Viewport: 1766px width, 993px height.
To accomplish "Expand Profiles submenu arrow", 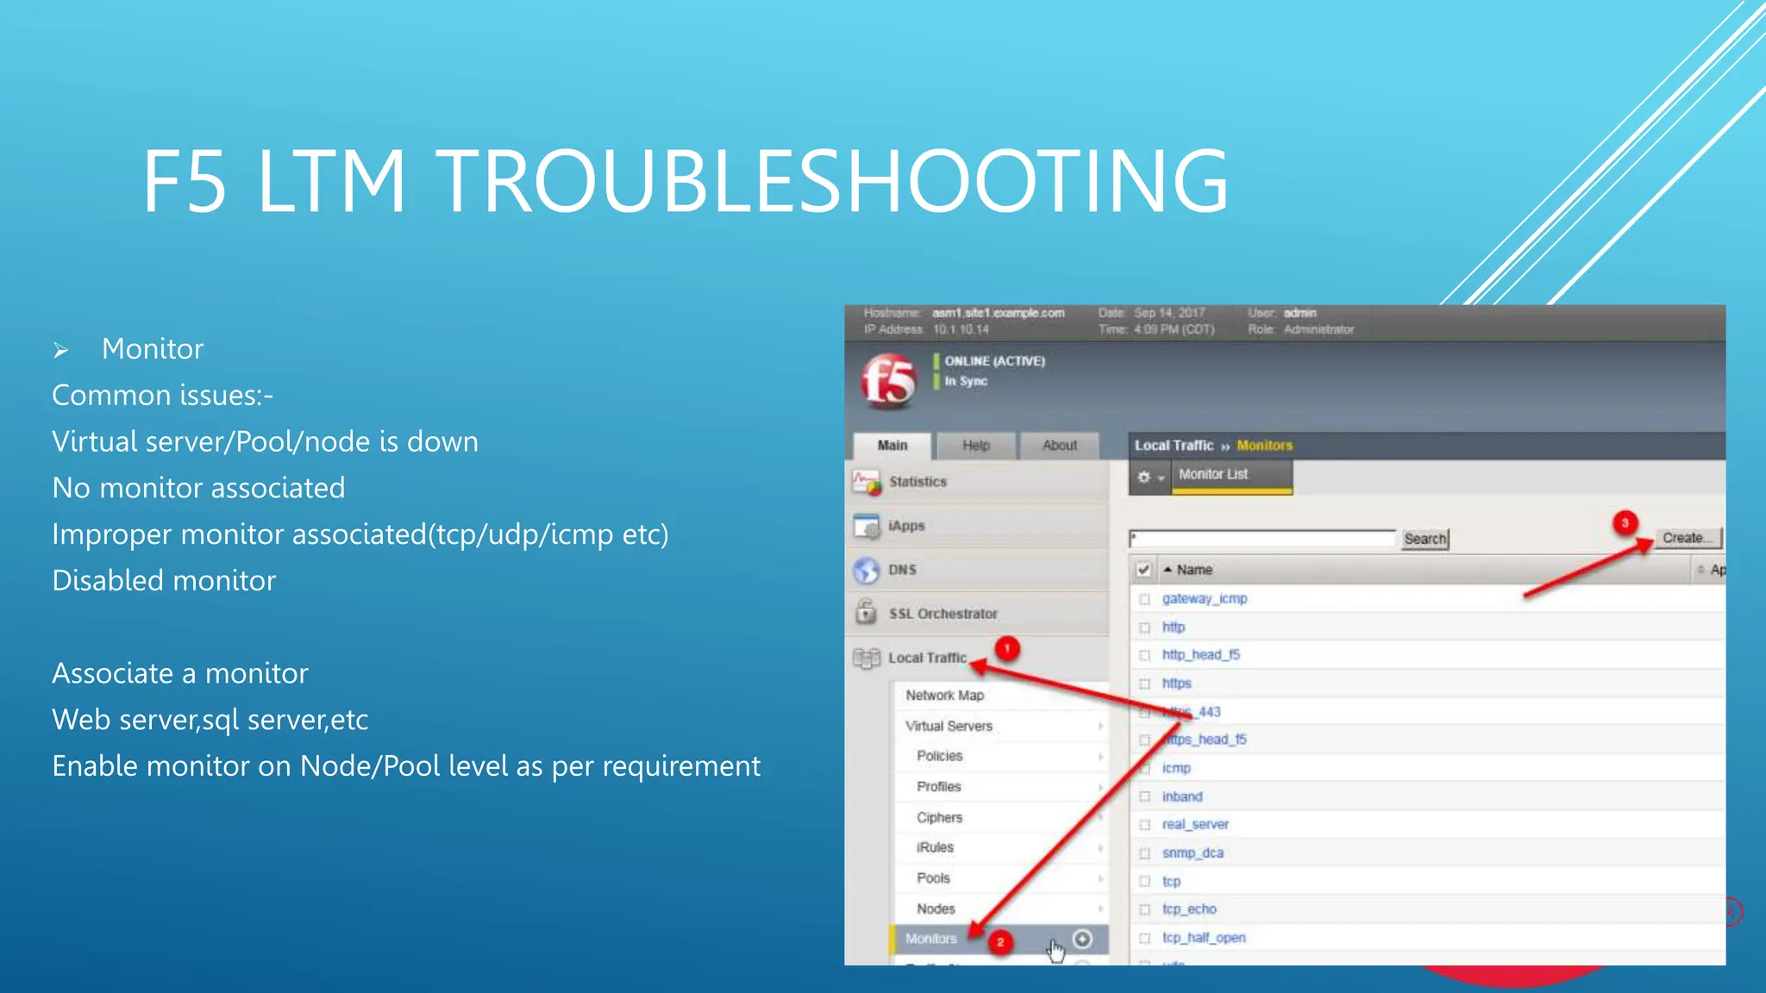I will tap(1100, 786).
